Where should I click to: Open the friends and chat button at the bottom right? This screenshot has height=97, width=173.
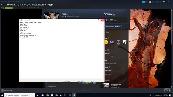[x=168, y=91]
